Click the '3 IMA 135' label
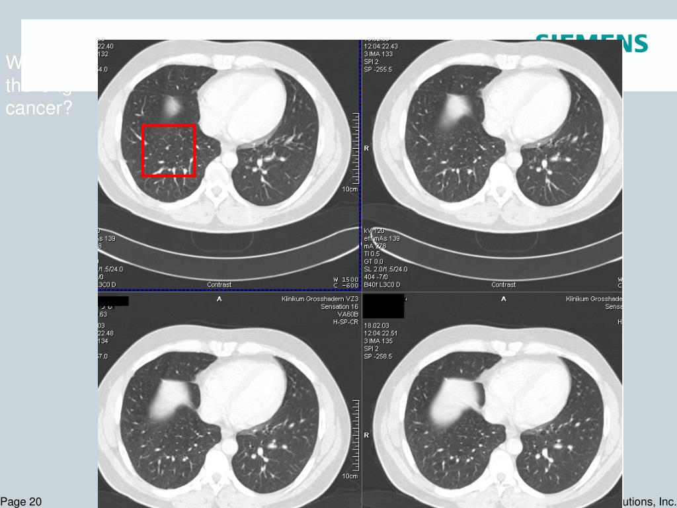This screenshot has width=677, height=508. (x=378, y=341)
